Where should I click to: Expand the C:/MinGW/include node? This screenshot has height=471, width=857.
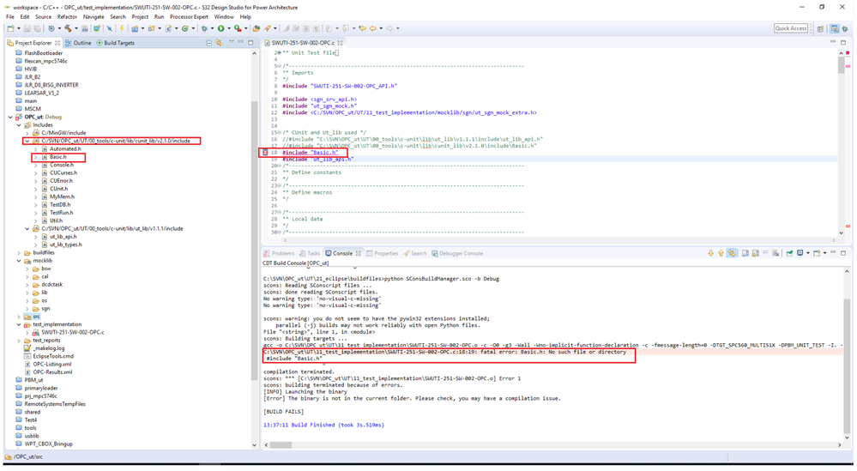tap(27, 133)
